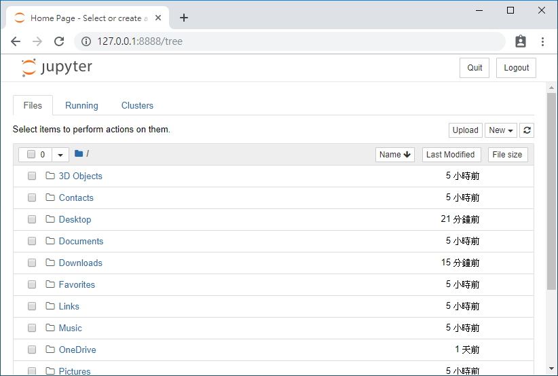Select the Home Page browser tab
The width and height of the screenshot is (558, 376).
tap(87, 18)
